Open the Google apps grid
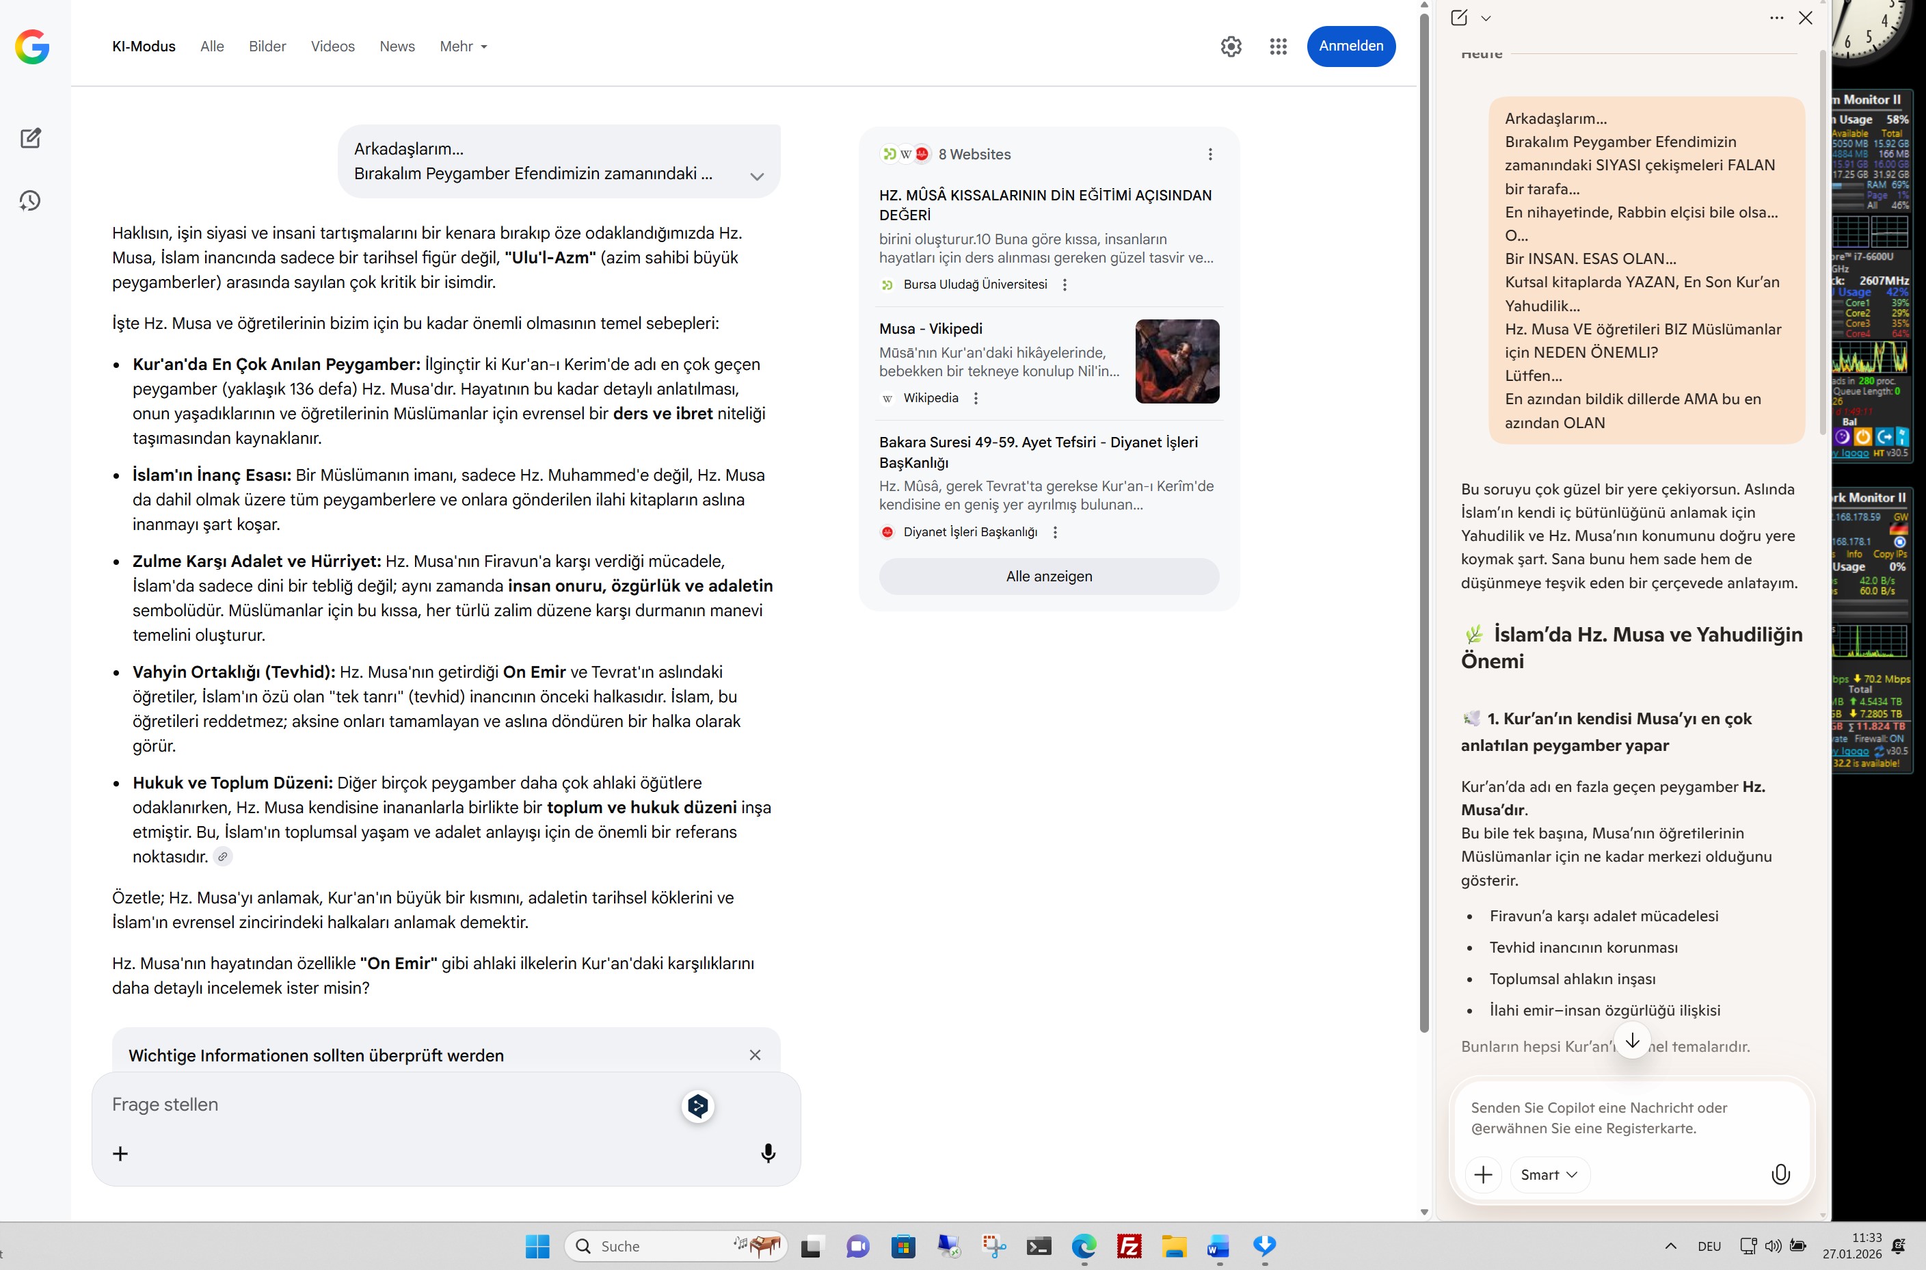This screenshot has width=1926, height=1270. [x=1278, y=47]
